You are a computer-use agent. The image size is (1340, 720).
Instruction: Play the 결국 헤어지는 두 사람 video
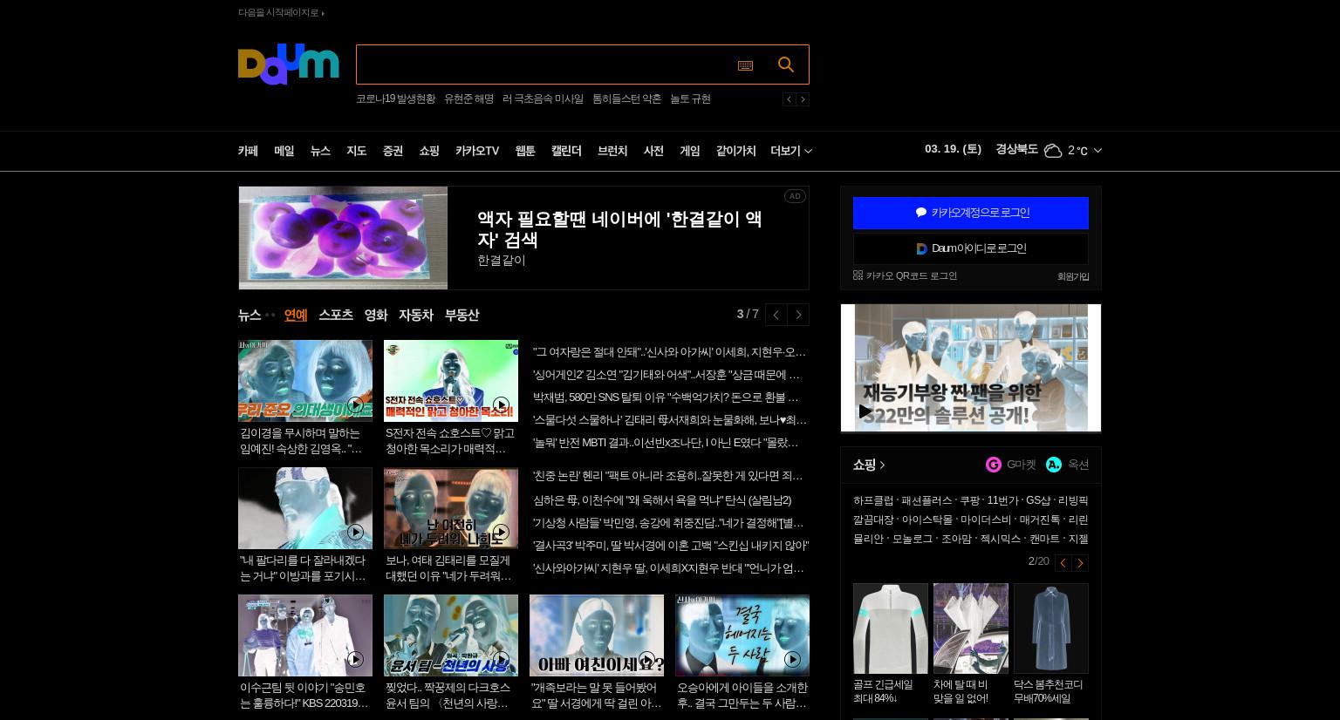(x=742, y=635)
